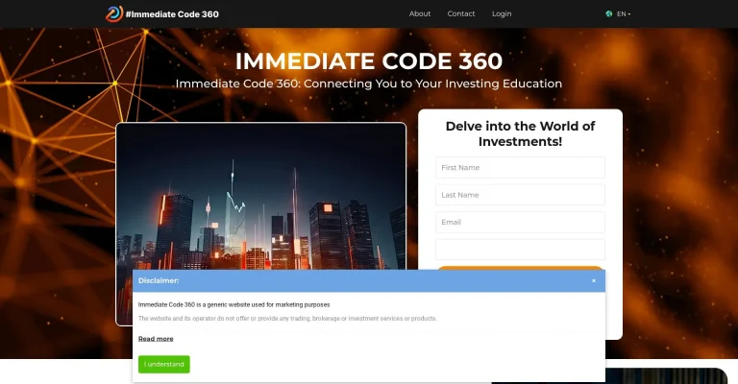Viewport: 738px width, 384px height.
Task: Expand the EN language dropdown
Action: [x=624, y=13]
